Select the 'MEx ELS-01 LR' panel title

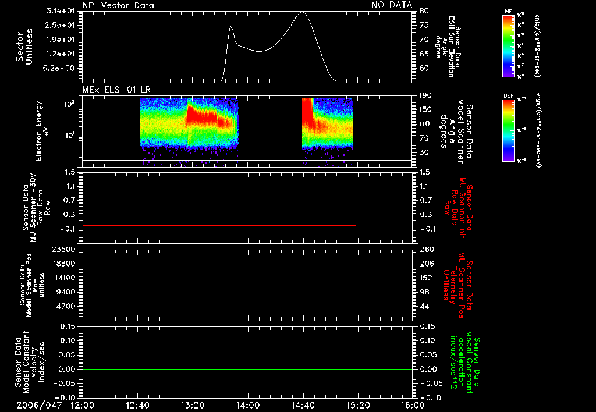[x=116, y=90]
